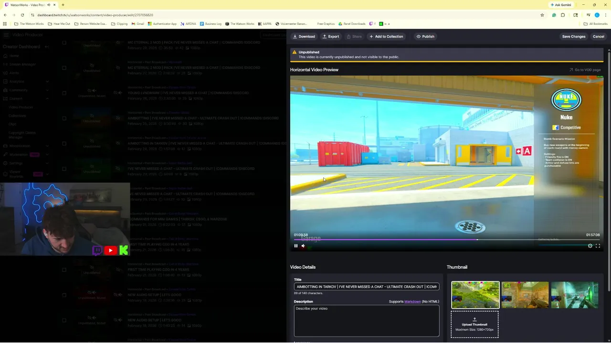Open Chrome three-dot menu
Image resolution: width=611 pixels, height=343 pixels.
click(605, 15)
